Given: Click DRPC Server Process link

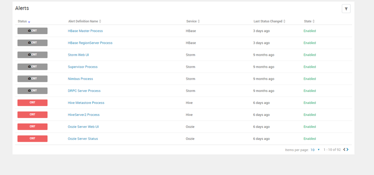Looking at the screenshot, I should pos(84,91).
